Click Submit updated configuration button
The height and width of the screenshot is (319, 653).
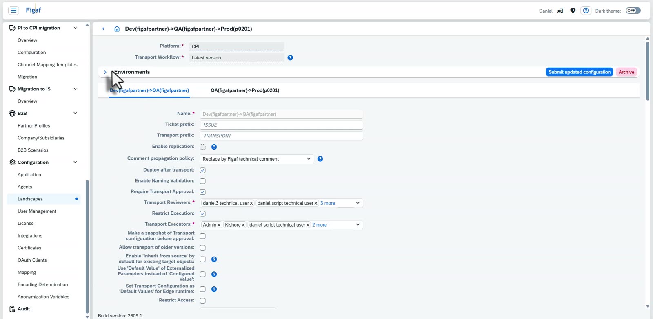click(x=580, y=72)
